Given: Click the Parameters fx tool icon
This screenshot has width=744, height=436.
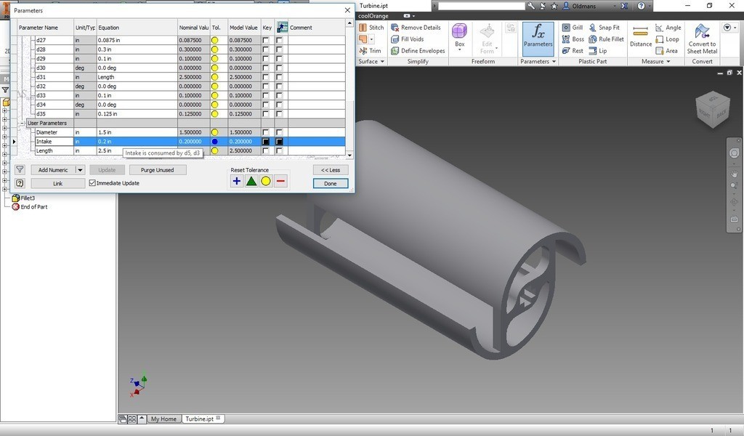Looking at the screenshot, I should coord(538,35).
